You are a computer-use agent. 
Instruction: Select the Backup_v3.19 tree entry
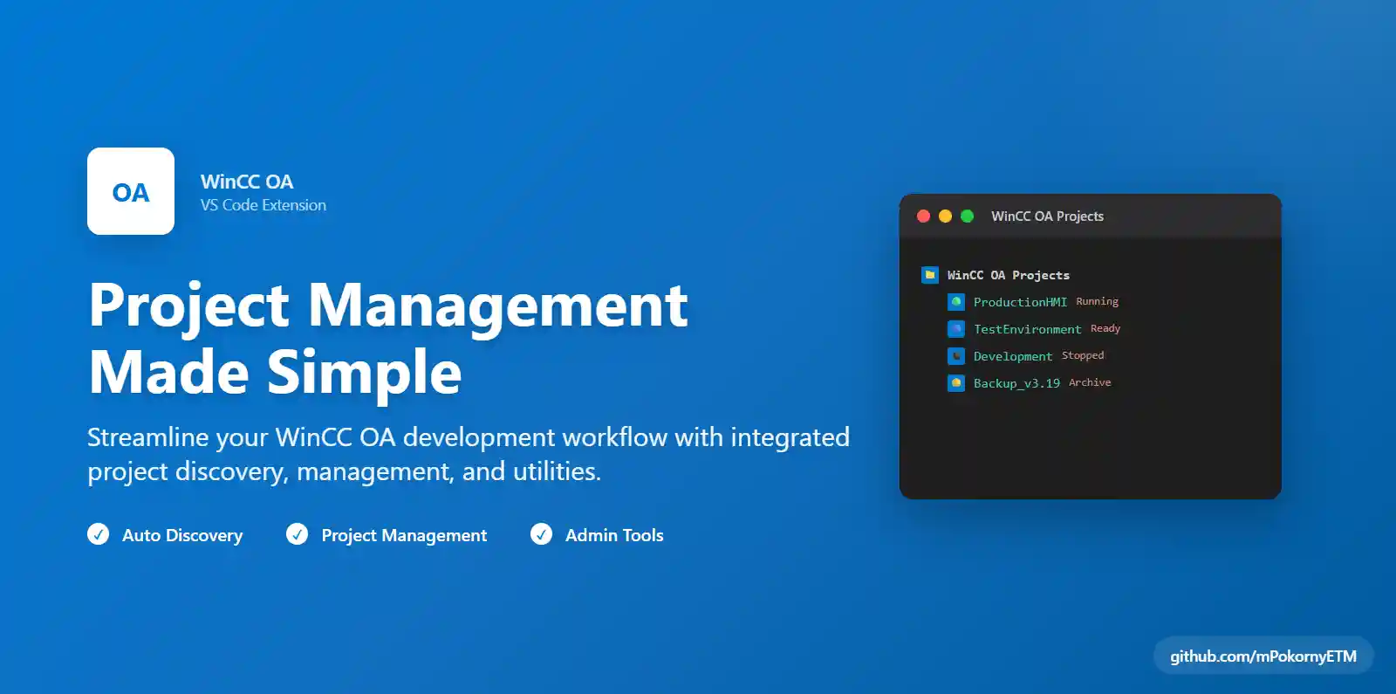click(1016, 383)
